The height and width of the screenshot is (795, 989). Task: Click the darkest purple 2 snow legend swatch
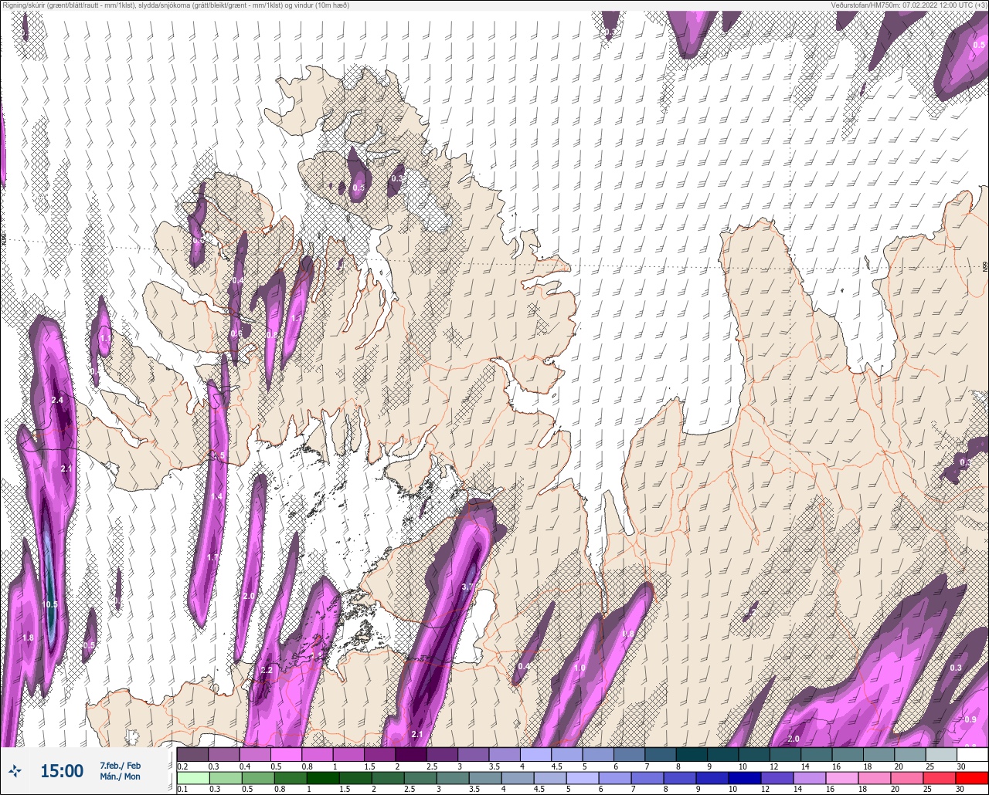coord(410,754)
